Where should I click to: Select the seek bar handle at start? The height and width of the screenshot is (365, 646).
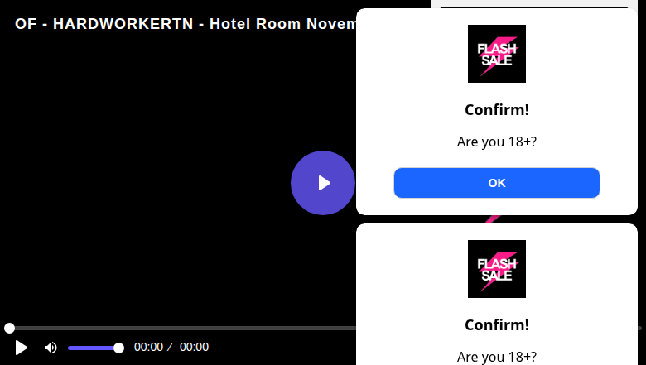(x=9, y=328)
